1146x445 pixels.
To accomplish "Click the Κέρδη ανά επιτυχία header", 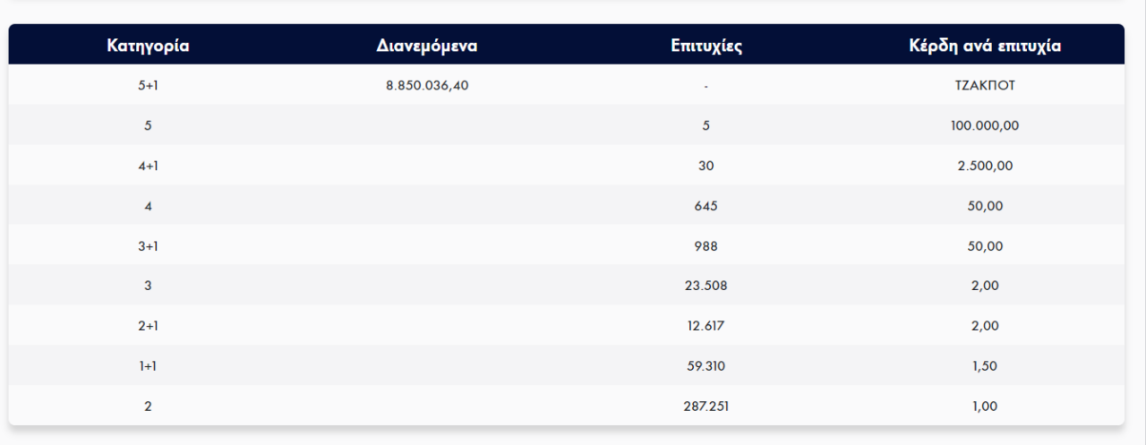I will 985,46.
